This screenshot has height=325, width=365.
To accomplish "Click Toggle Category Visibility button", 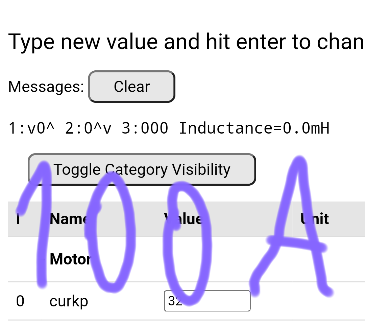I will pyautogui.click(x=142, y=169).
